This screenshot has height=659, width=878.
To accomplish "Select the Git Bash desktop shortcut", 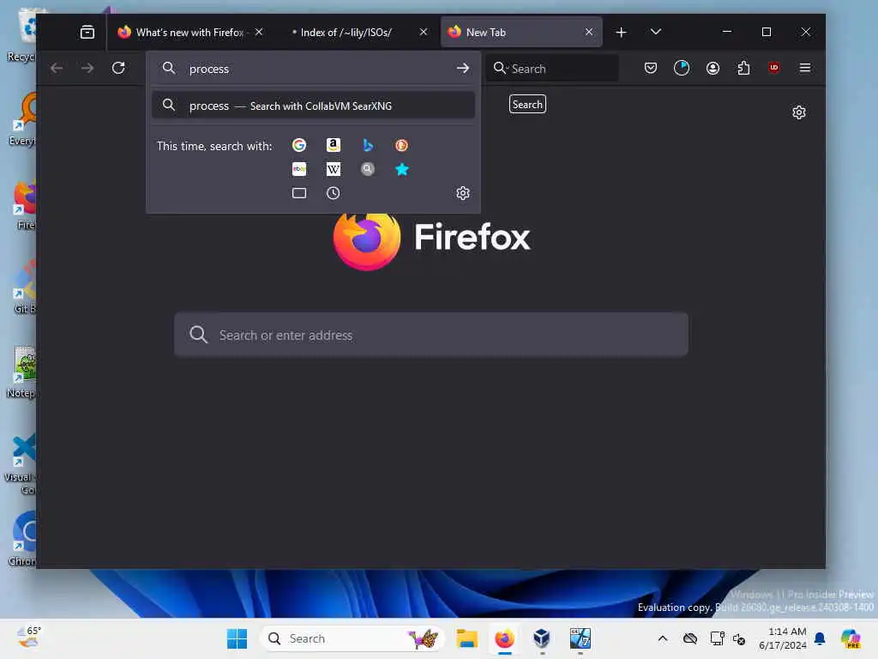I will pyautogui.click(x=23, y=287).
